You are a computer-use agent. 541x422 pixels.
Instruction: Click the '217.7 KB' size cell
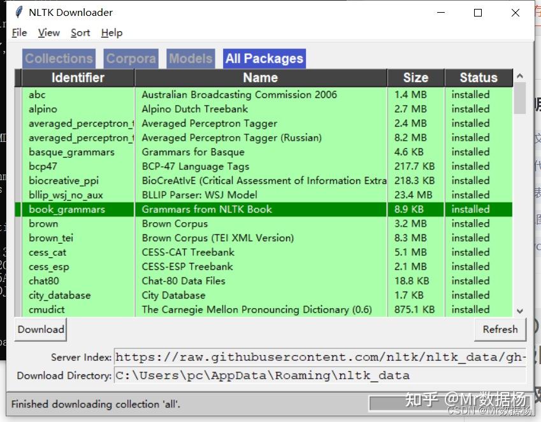point(414,166)
